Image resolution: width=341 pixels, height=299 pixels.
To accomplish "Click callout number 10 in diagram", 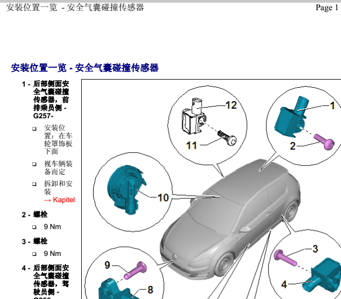I will point(163,198).
